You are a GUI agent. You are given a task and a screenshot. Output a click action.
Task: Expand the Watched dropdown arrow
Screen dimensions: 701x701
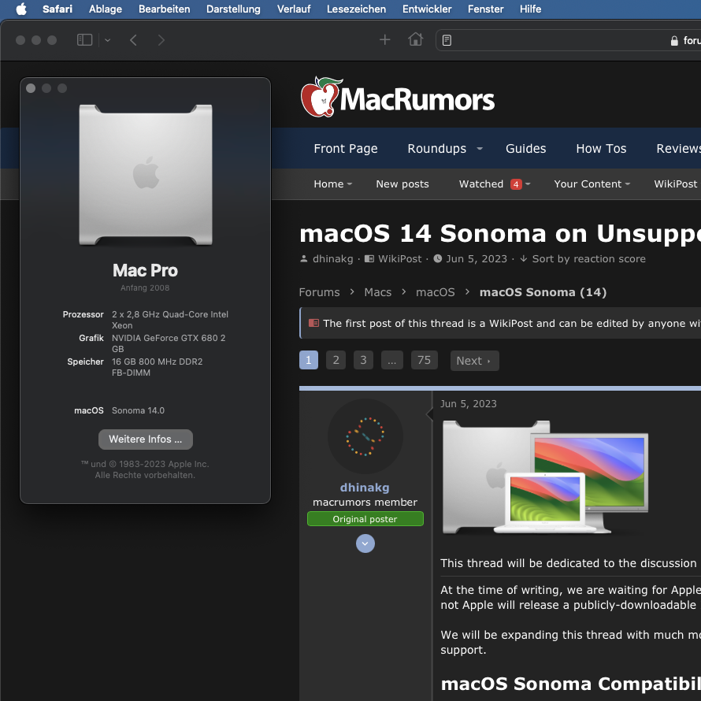tap(528, 184)
